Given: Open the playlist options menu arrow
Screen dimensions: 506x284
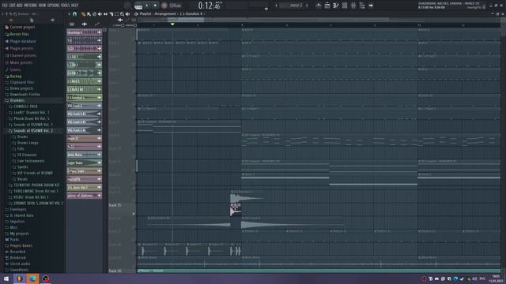Looking at the screenshot, I should tap(69, 14).
